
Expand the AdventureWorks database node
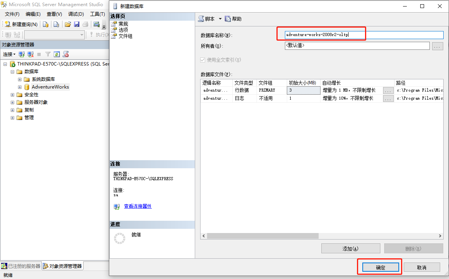click(x=20, y=87)
